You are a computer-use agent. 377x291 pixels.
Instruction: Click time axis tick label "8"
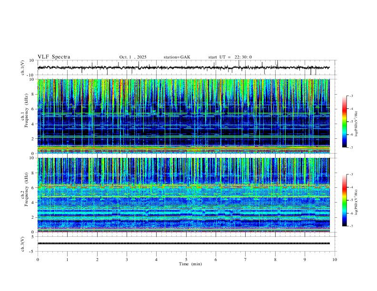coord(275,260)
